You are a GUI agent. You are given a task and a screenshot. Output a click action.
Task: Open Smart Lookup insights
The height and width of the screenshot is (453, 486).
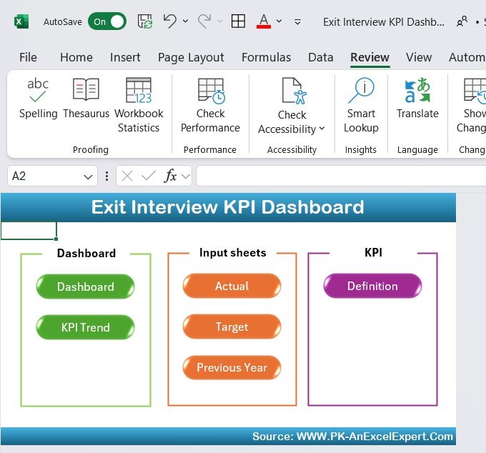(361, 106)
